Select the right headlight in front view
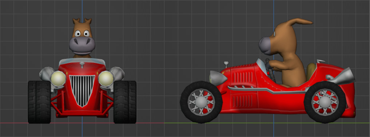The image size is (370, 137). point(106,78)
